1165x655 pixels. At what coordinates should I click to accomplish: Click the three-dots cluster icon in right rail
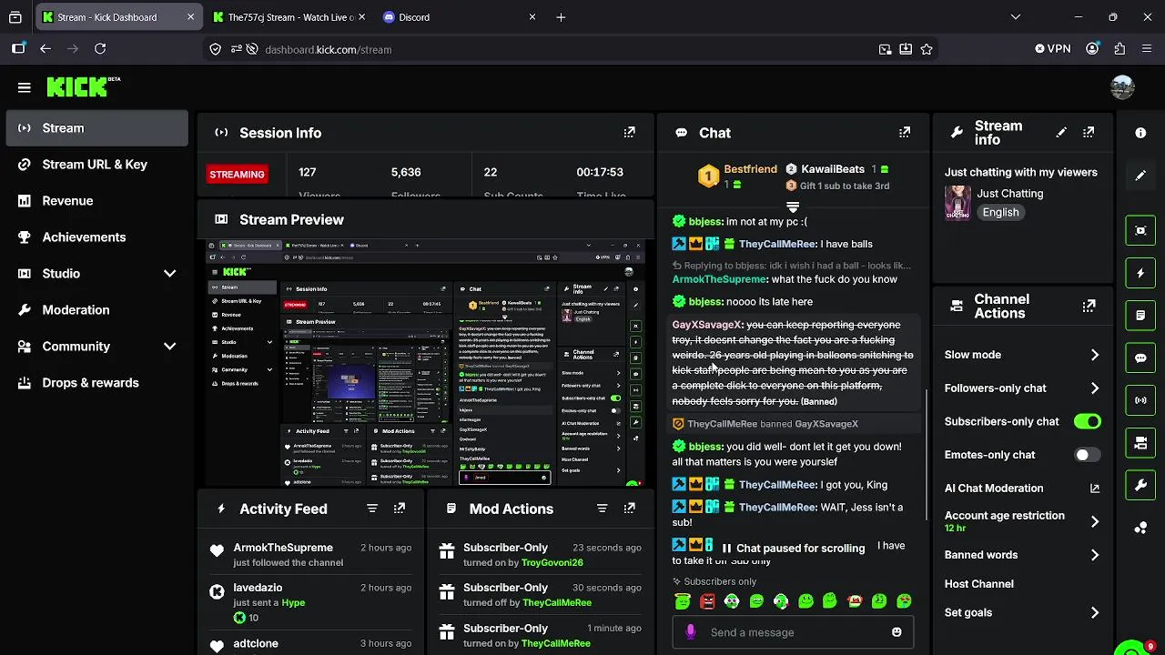tap(1140, 528)
